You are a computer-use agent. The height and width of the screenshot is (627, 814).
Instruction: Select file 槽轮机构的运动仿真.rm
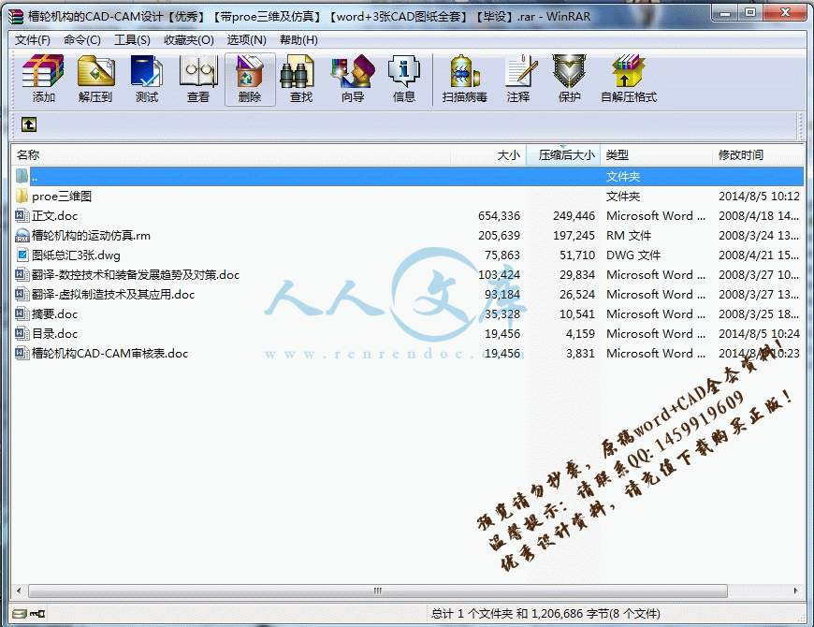click(91, 236)
